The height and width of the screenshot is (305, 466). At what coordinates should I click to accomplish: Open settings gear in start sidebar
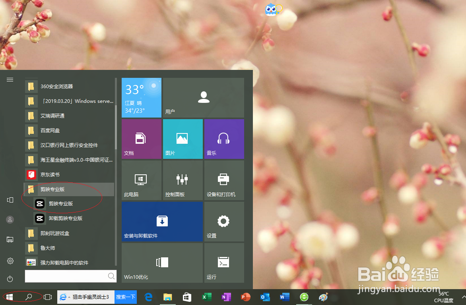pyautogui.click(x=10, y=261)
